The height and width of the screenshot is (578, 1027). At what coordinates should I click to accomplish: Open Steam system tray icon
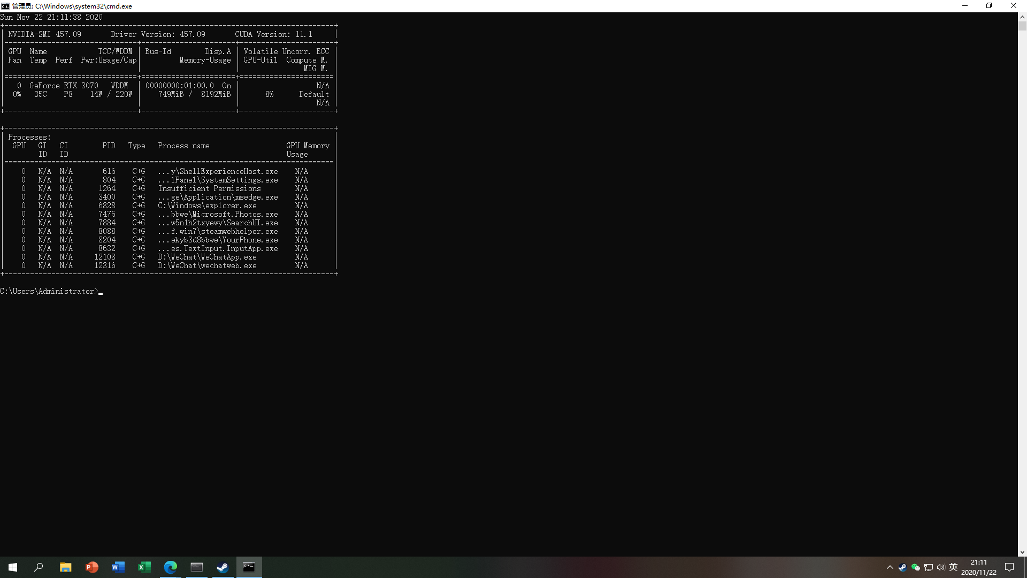pos(902,567)
